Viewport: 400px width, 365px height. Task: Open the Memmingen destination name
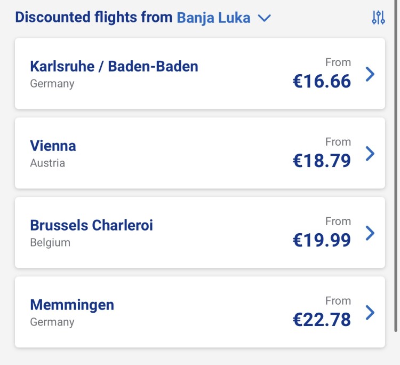72,305
